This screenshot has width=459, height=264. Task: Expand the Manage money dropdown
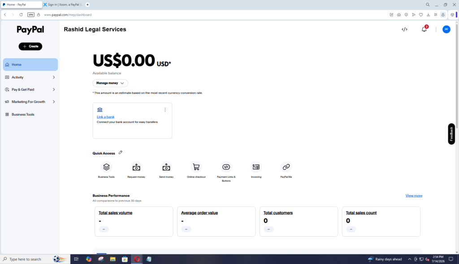(x=110, y=83)
